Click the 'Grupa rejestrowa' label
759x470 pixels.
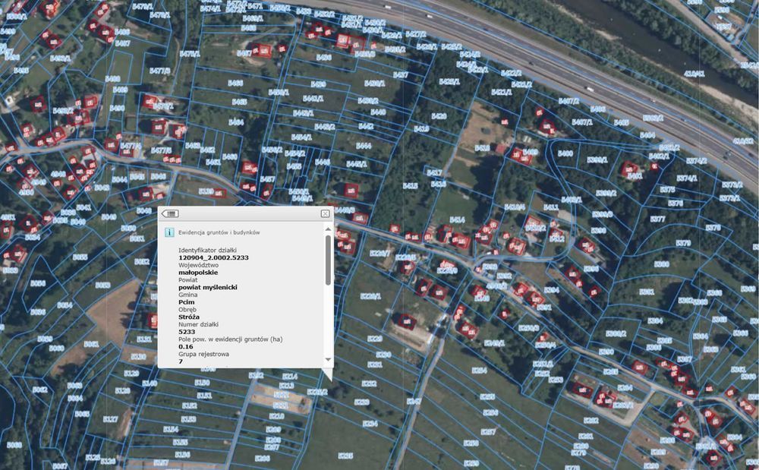[x=203, y=355]
